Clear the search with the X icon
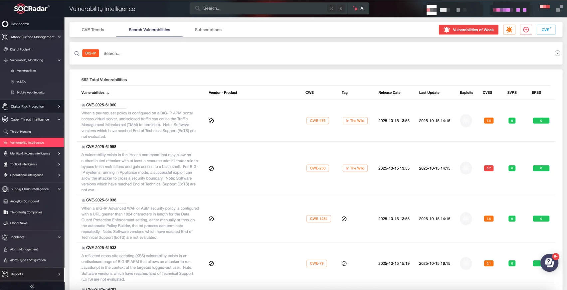567x290 pixels. click(x=557, y=53)
